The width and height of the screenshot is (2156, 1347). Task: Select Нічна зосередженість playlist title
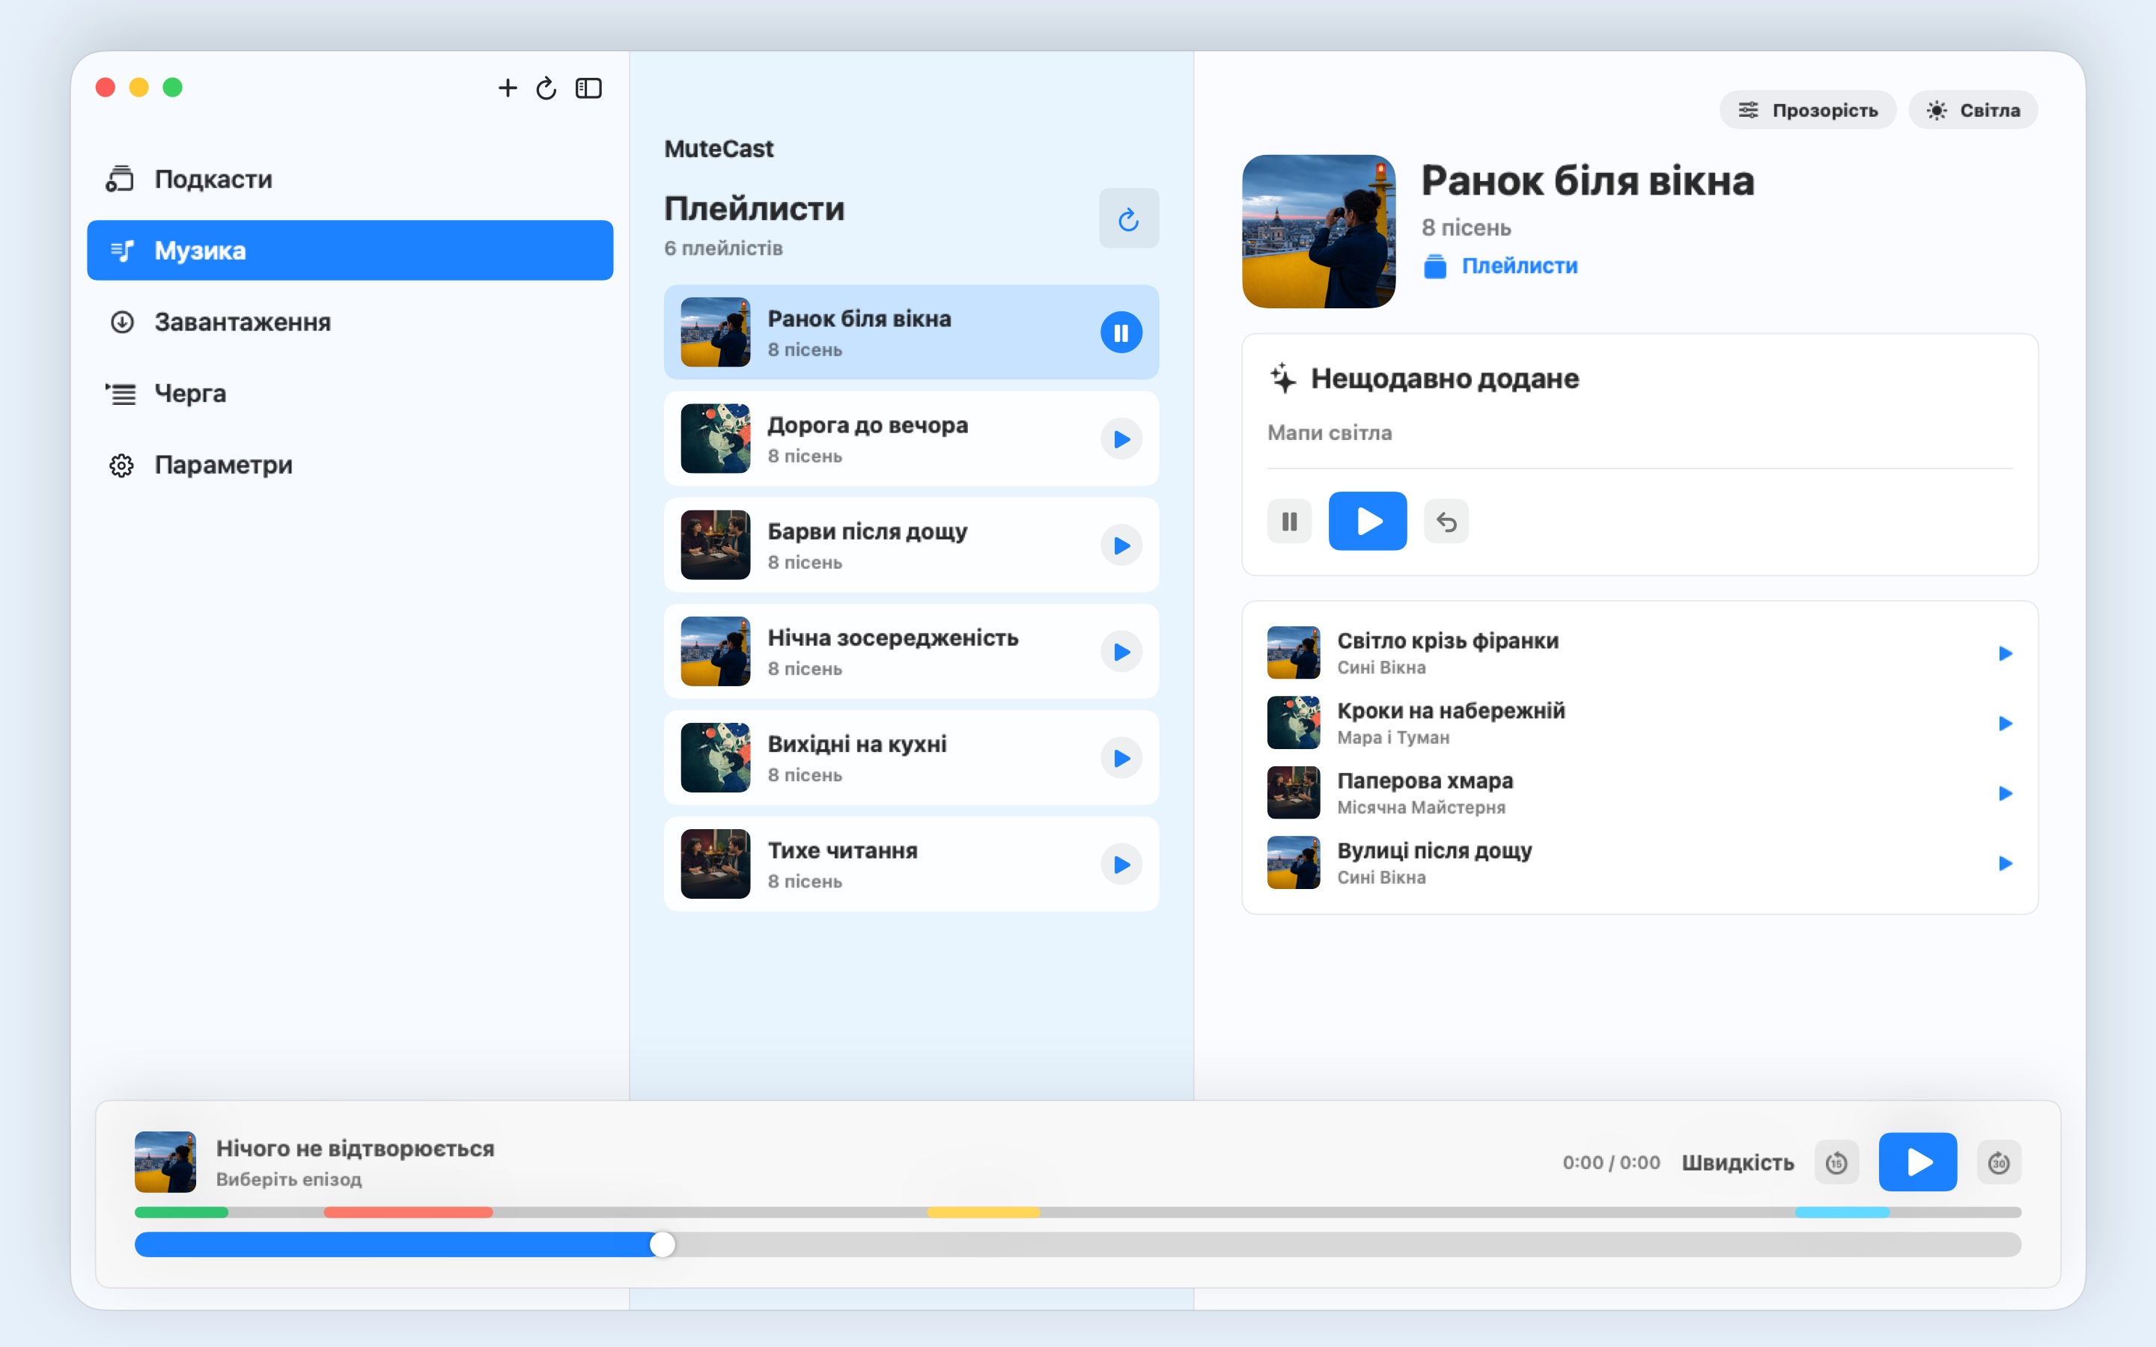pos(892,638)
